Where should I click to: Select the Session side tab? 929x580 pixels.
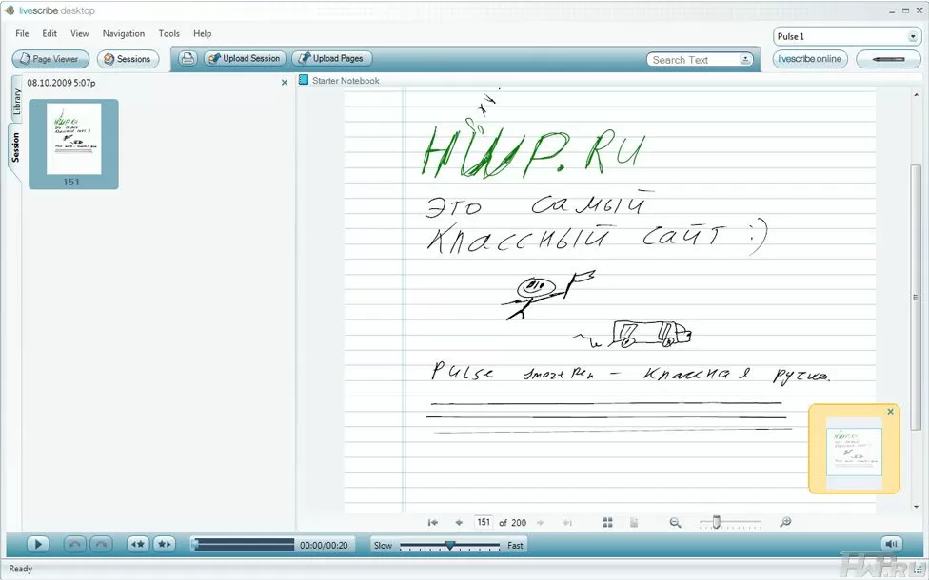click(x=15, y=147)
